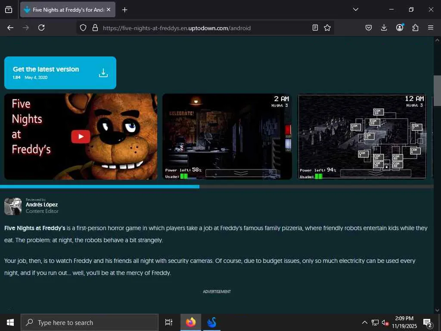Open the 12 AM camera map screenshot

click(x=362, y=137)
